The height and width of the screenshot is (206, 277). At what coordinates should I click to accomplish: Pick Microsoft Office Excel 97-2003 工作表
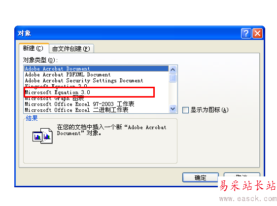(96, 104)
